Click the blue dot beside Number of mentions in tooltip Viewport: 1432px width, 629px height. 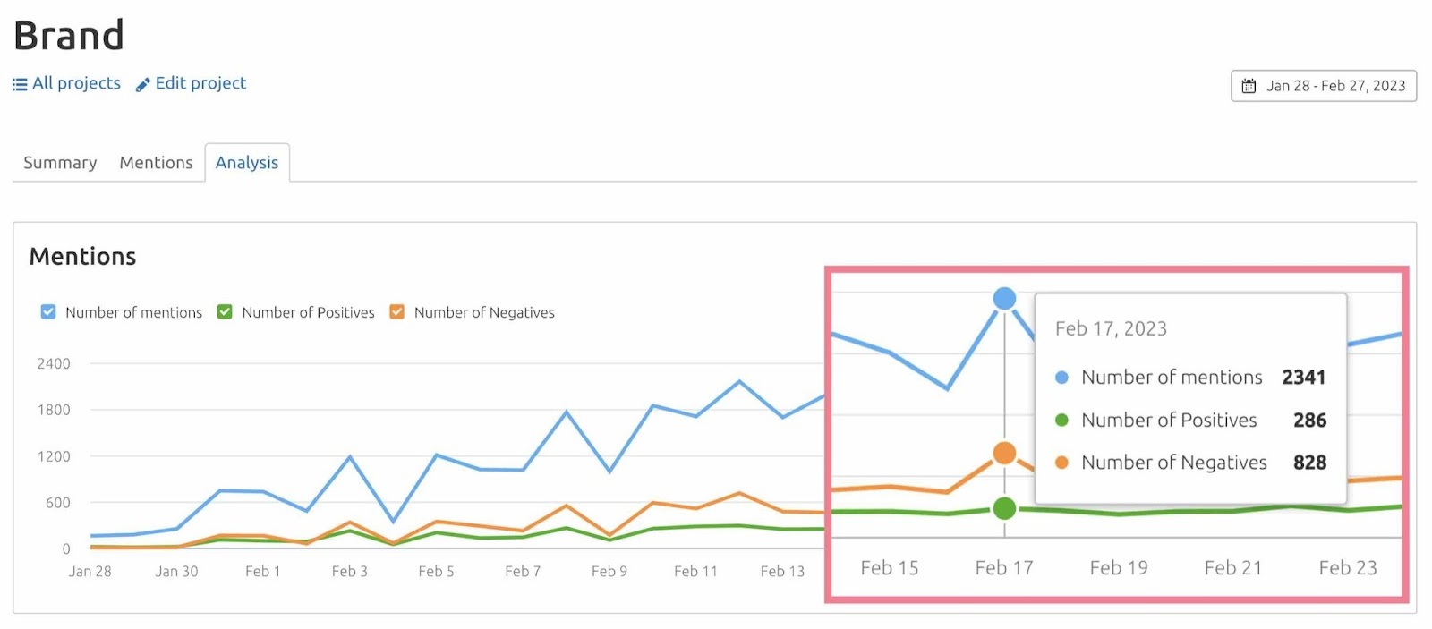1061,377
